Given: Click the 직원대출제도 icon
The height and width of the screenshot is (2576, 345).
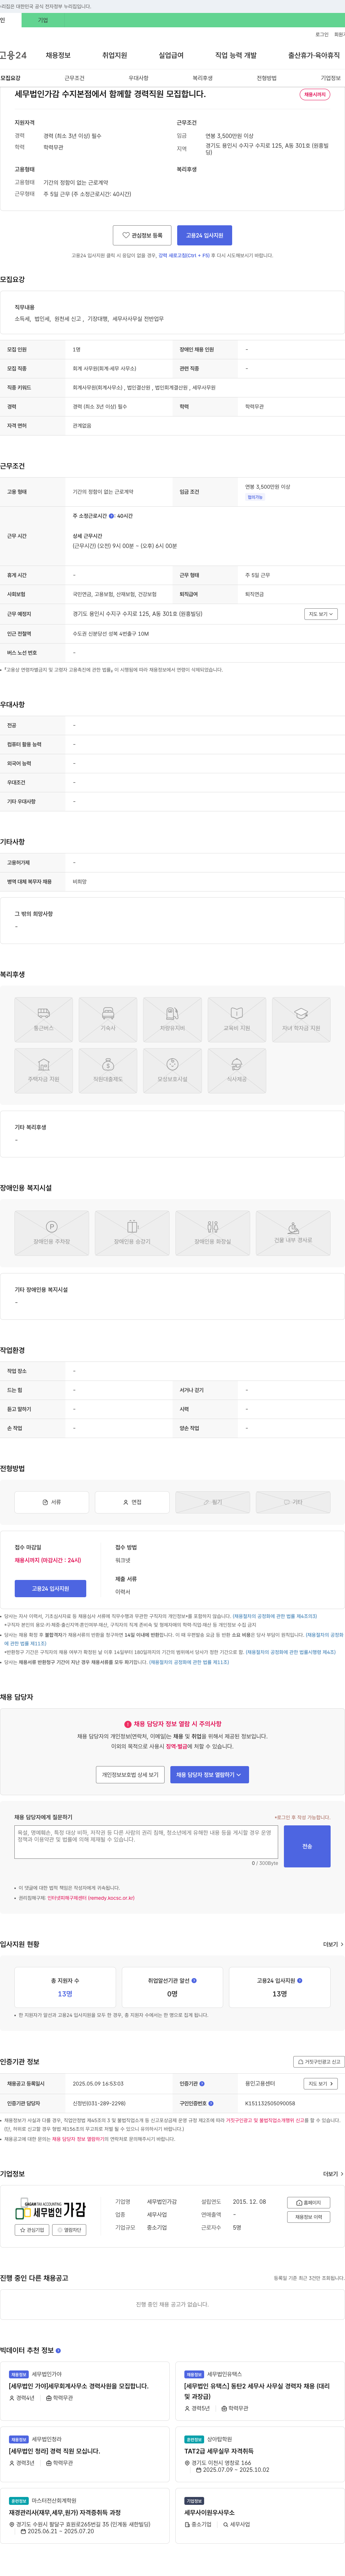Looking at the screenshot, I should (108, 1070).
